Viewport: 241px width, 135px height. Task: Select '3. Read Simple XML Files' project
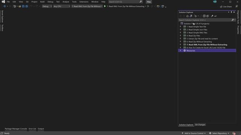197,33
